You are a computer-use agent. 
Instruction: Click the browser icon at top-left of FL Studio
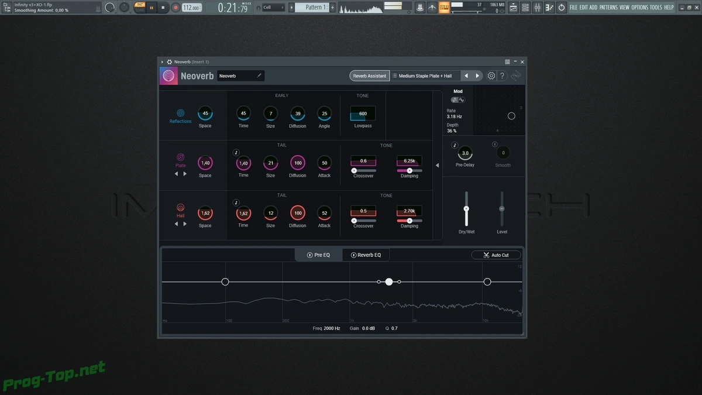click(x=7, y=7)
